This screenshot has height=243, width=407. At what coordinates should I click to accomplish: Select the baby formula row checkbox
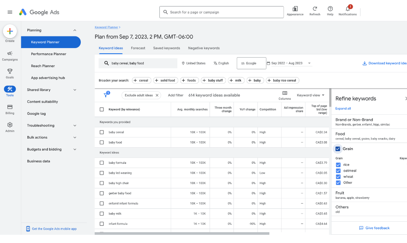tap(102, 163)
